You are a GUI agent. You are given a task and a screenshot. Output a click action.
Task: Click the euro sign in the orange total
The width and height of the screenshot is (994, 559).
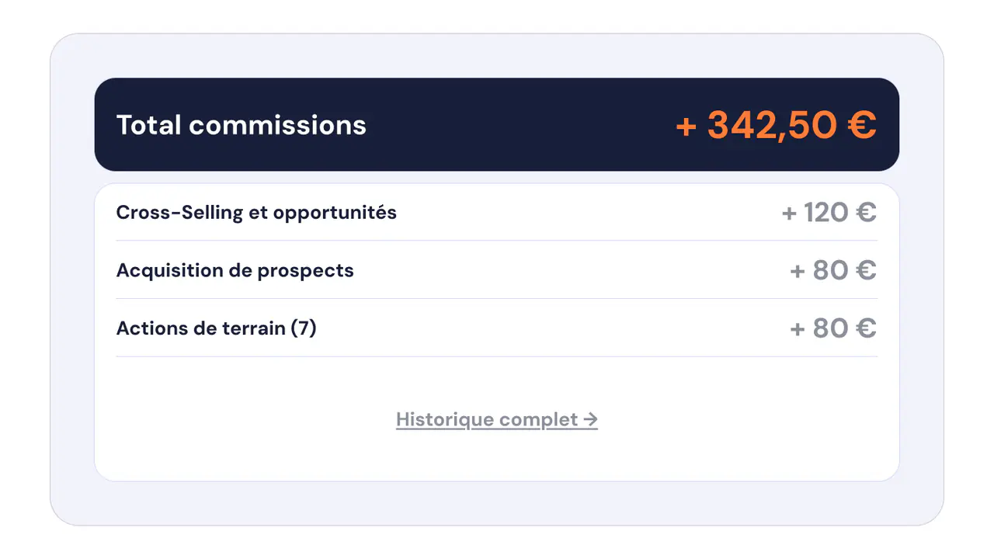(862, 125)
